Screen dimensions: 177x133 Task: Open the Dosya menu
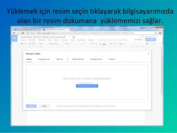(x=23, y=40)
